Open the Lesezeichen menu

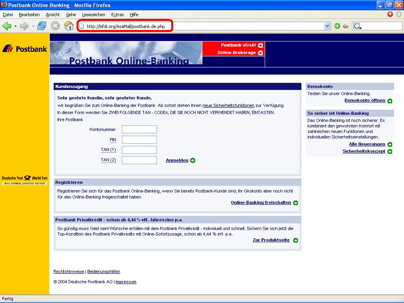point(94,15)
